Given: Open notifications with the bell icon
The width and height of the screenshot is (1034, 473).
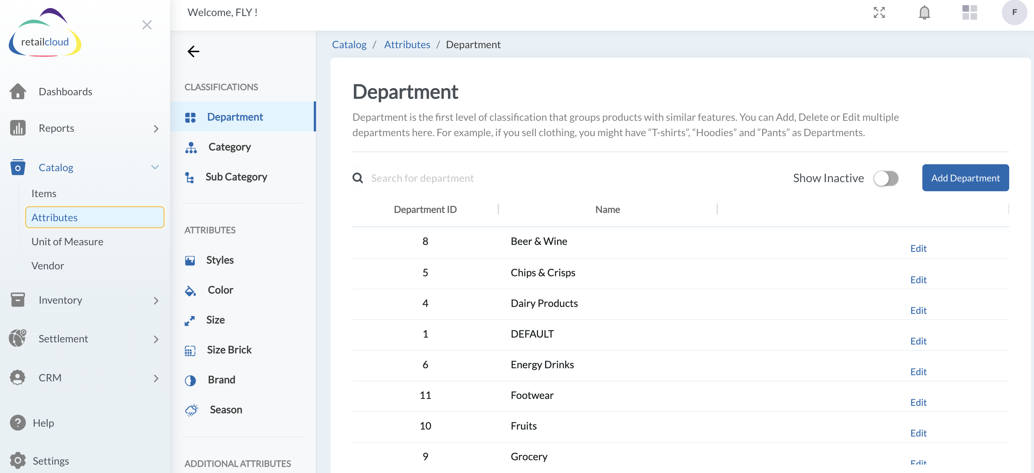Looking at the screenshot, I should point(924,12).
